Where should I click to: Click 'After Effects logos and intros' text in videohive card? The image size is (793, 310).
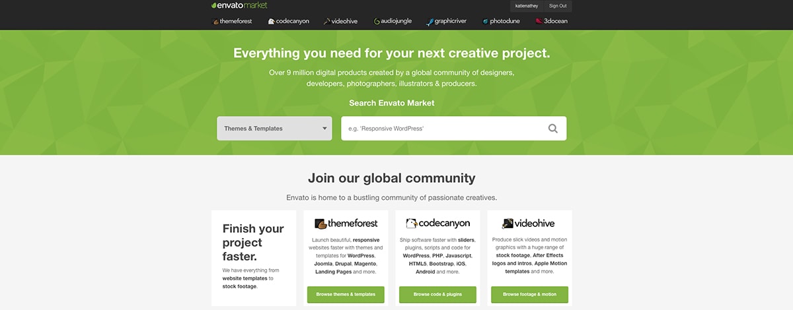(529, 259)
